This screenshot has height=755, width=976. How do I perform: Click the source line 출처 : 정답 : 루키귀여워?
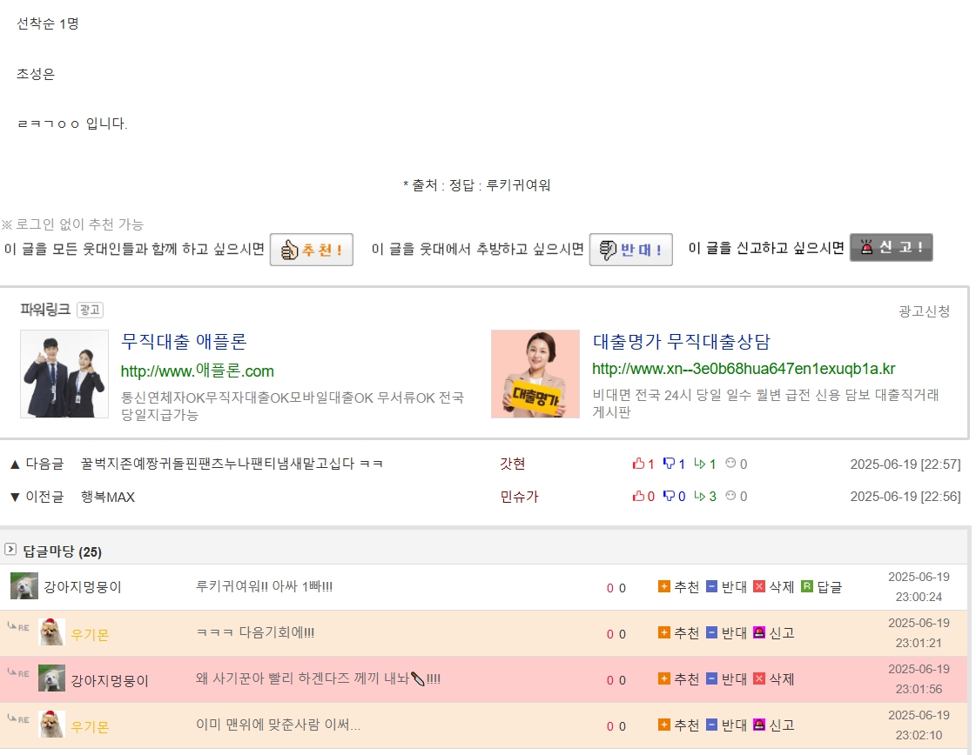pyautogui.click(x=477, y=185)
